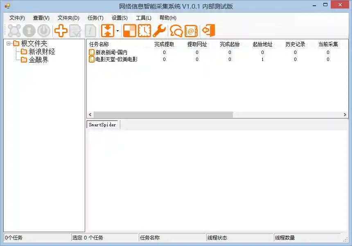Open the address book @ icon

point(191,30)
